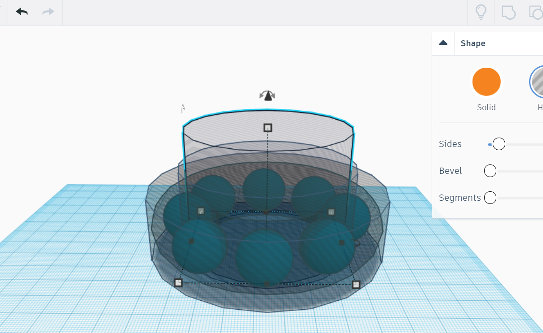Click the pin handle near the cylinder's top-left
This screenshot has height=333, width=543.
(x=183, y=109)
